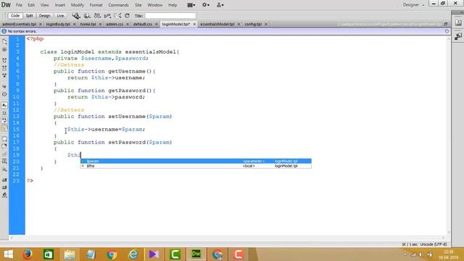This screenshot has width=464, height=261.
Task: Dismiss the No syntax errors info bar
Action: [447, 31]
